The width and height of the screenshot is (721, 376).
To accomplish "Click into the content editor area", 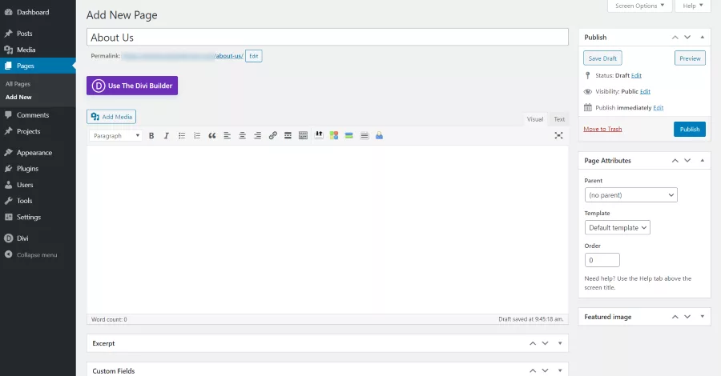I will point(328,230).
